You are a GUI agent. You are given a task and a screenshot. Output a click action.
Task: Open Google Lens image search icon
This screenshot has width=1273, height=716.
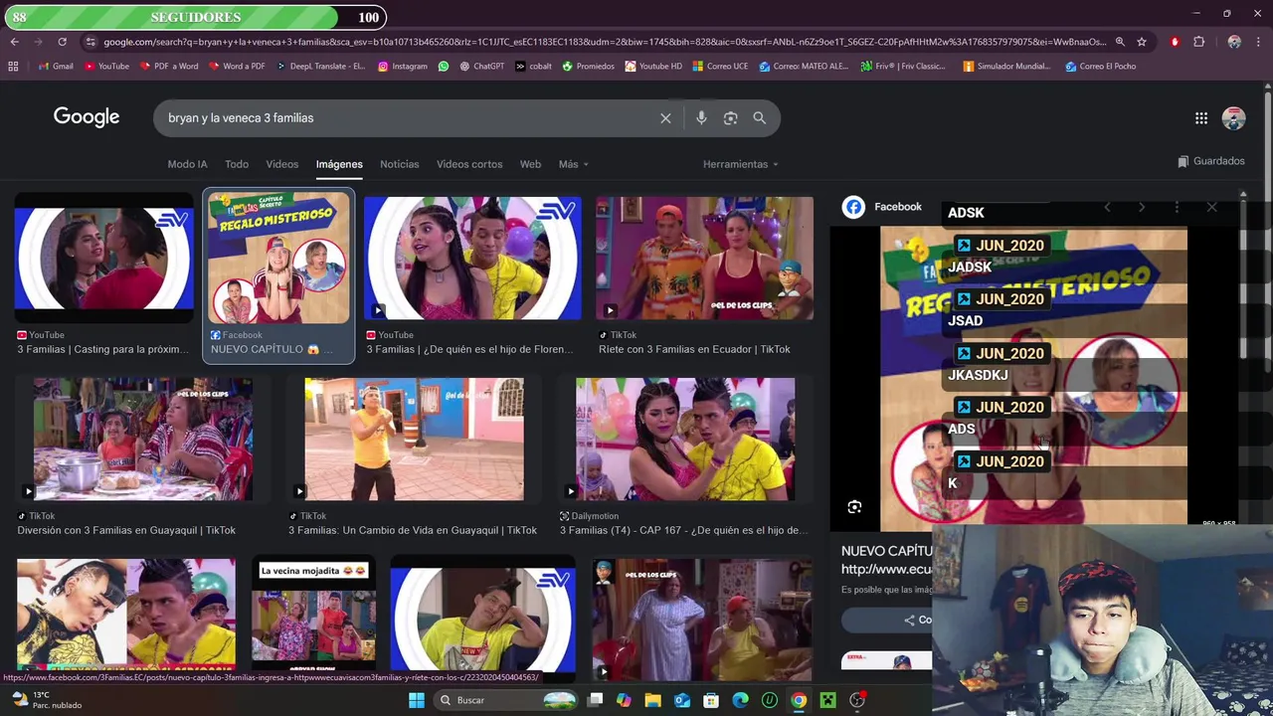[x=730, y=118]
